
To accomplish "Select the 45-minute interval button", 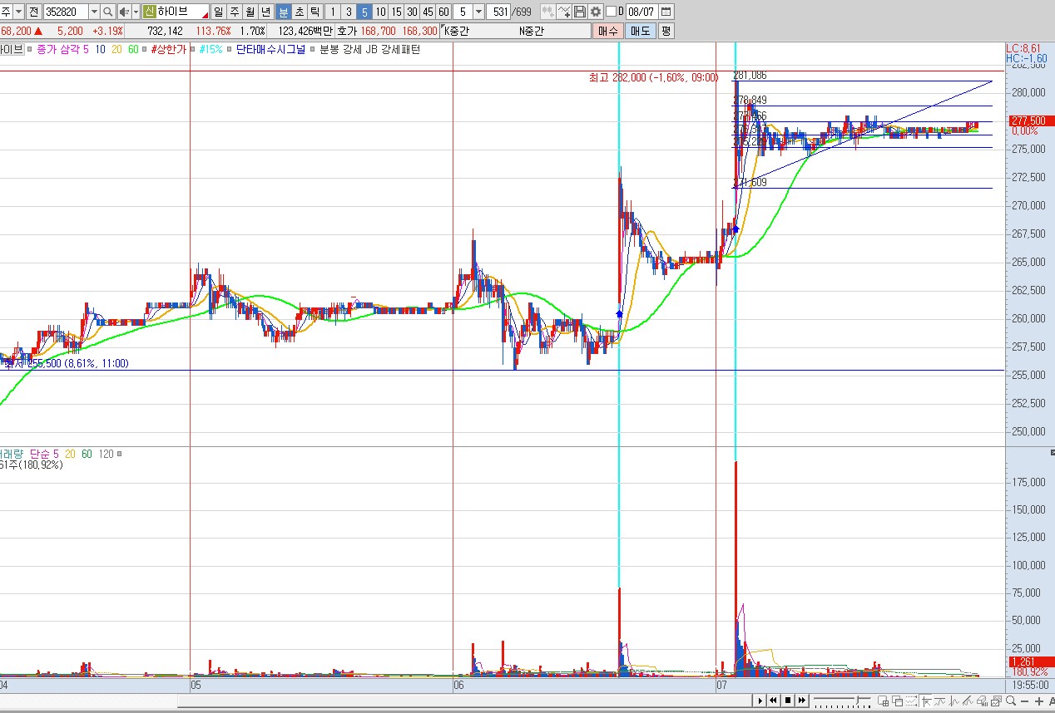I will [x=428, y=12].
